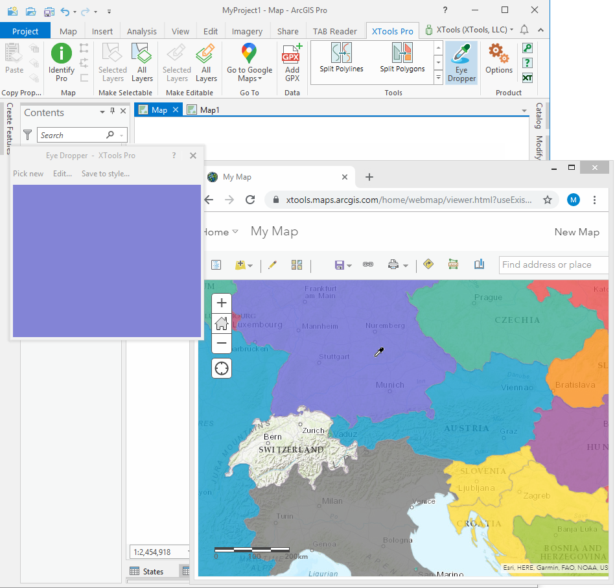Click Save to style link
Image resolution: width=615 pixels, height=588 pixels.
click(x=105, y=174)
